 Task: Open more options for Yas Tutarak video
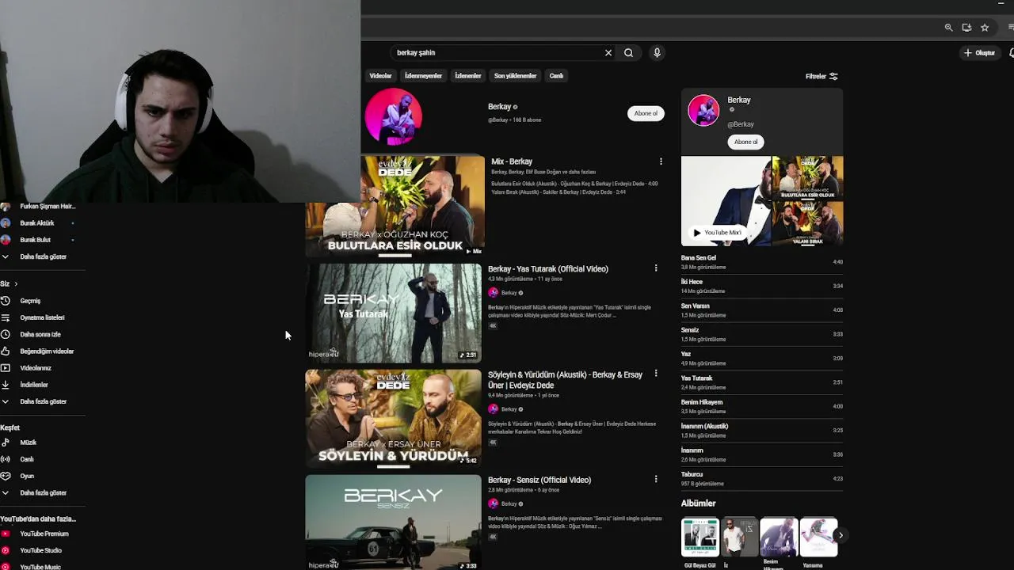[655, 268]
